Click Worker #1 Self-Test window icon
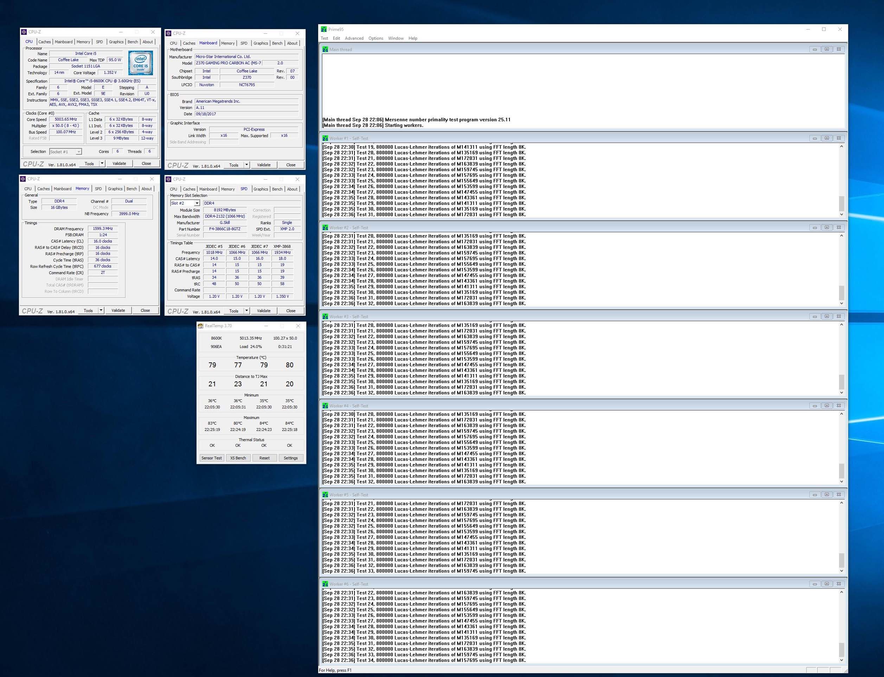 325,138
